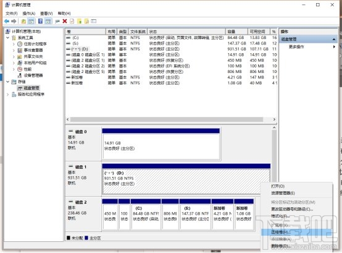Expand the 本地用户和组 node arrow
This screenshot has height=253, width=342.
point(14,63)
